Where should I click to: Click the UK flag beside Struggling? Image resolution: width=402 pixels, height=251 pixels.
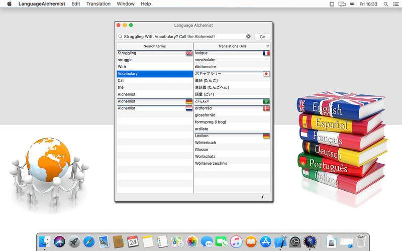[189, 53]
